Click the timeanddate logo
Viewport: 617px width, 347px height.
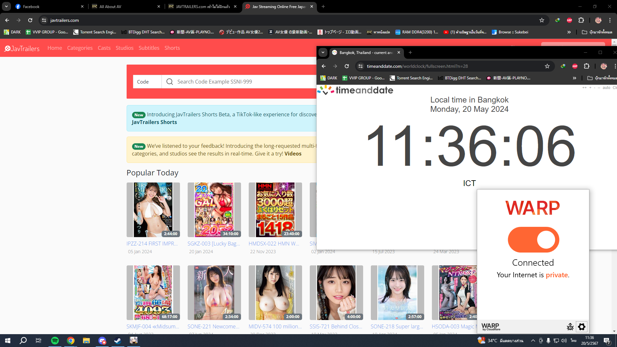pyautogui.click(x=355, y=90)
